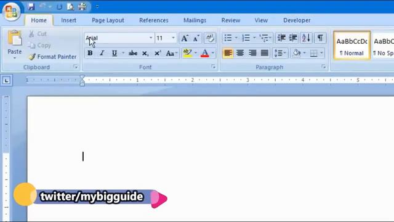This screenshot has height=222, width=394.
Task: Open the View tab
Action: (x=261, y=20)
